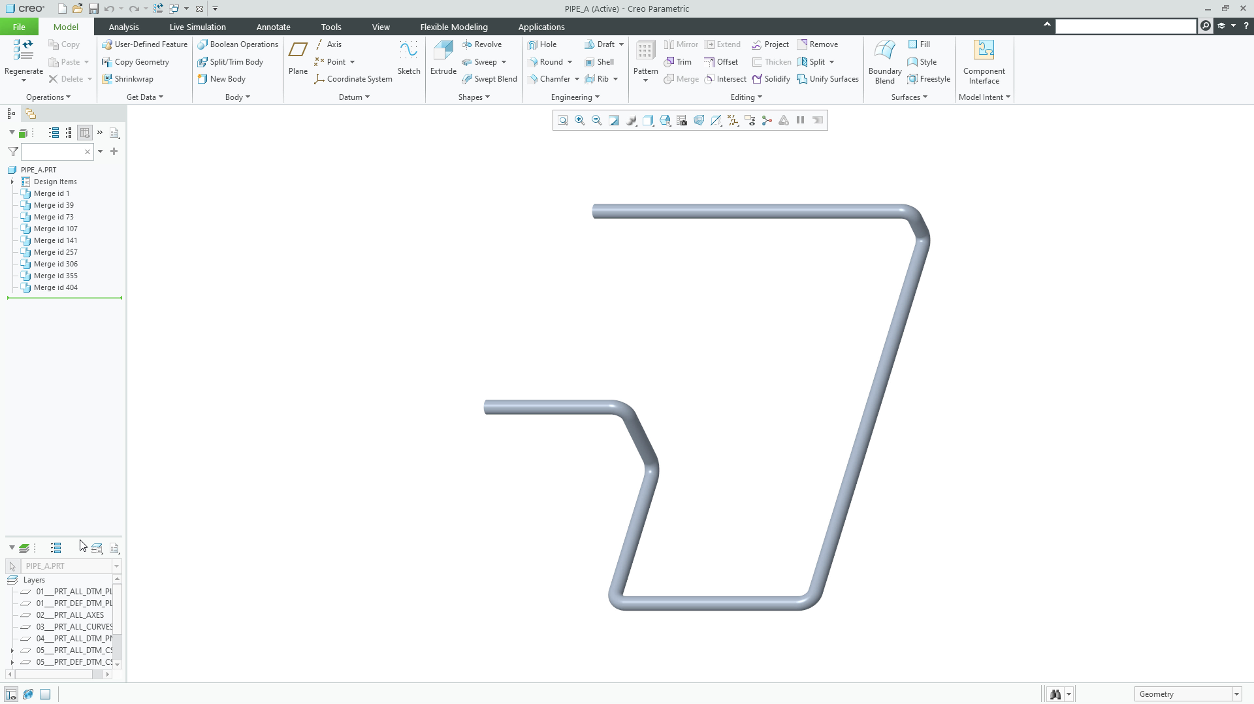Click the Repaint icon in graphics toolbar
Image resolution: width=1254 pixels, height=704 pixels.
613,120
